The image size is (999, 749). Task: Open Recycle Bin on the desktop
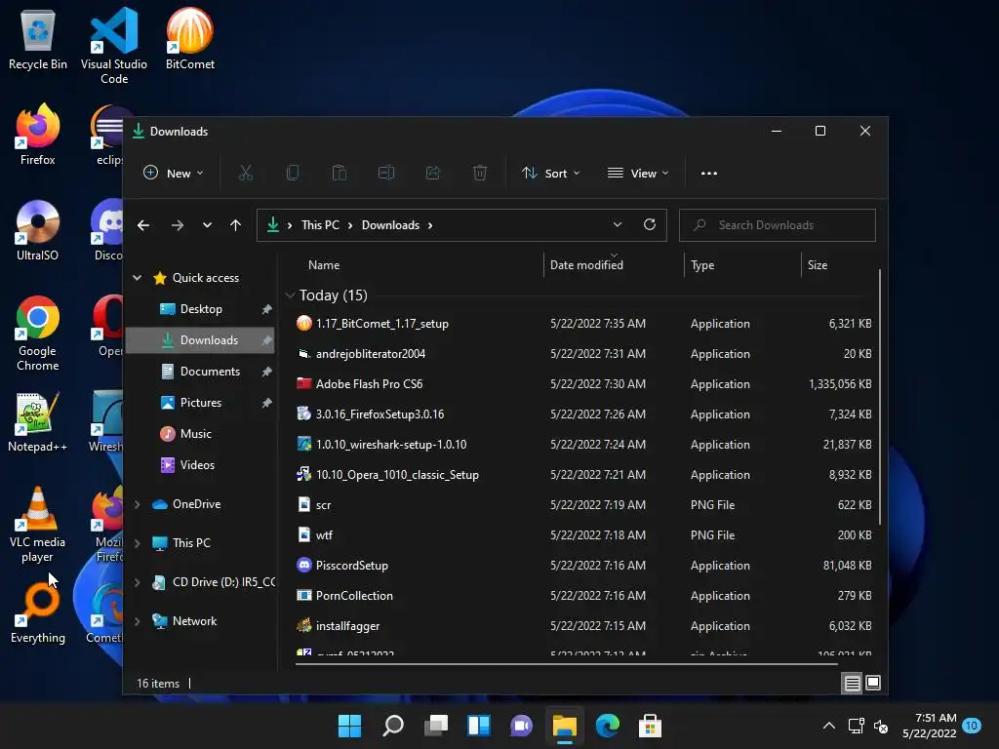[x=38, y=39]
